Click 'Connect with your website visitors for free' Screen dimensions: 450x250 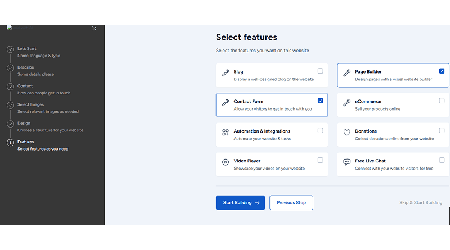click(x=394, y=169)
